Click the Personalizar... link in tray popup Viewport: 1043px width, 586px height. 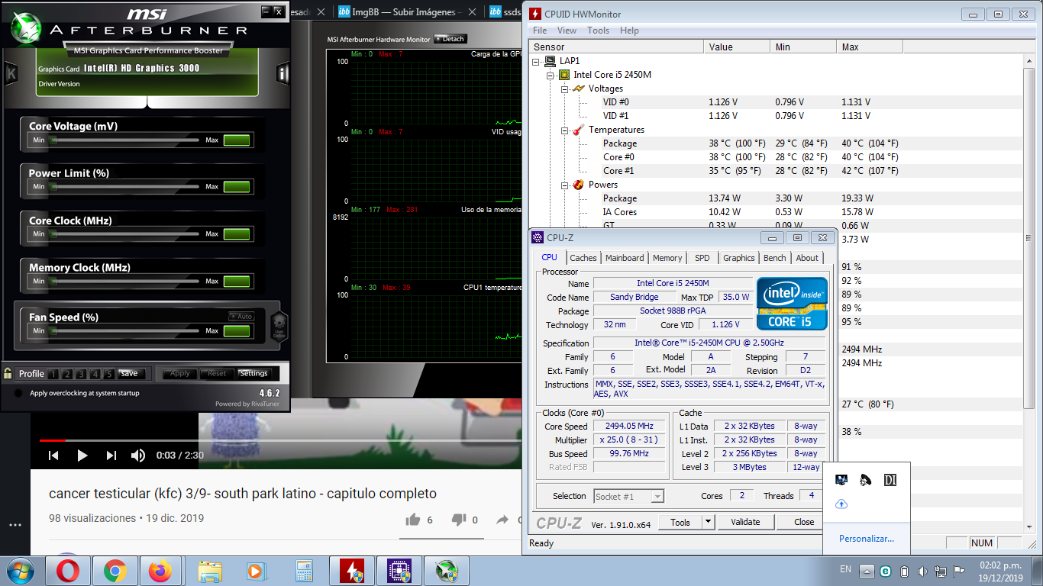click(867, 539)
